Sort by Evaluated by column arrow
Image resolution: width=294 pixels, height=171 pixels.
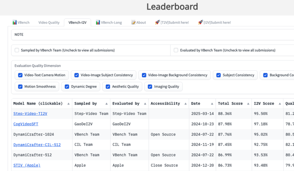pyautogui.click(x=145, y=104)
